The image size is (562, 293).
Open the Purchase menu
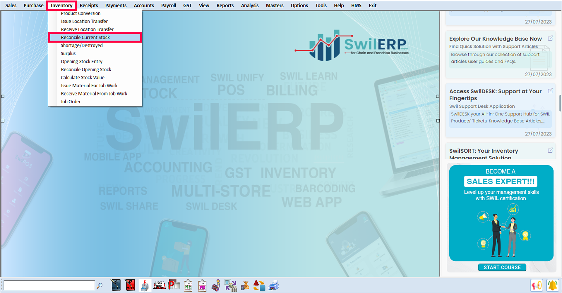34,5
